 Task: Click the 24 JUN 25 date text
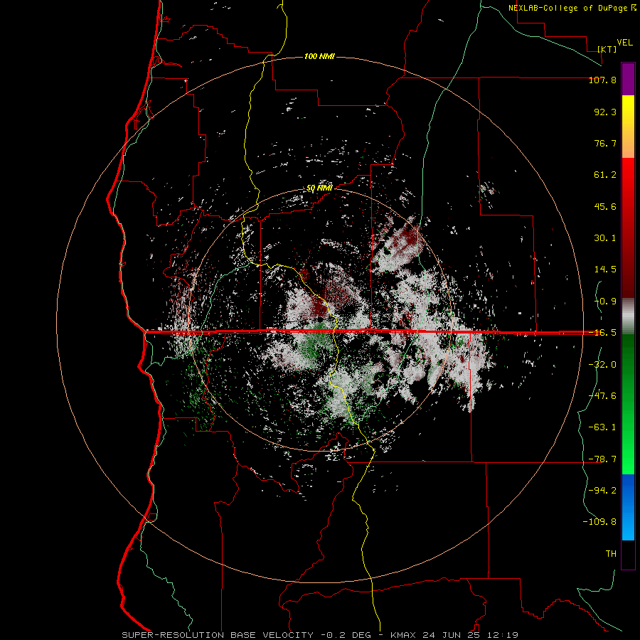coord(450,635)
